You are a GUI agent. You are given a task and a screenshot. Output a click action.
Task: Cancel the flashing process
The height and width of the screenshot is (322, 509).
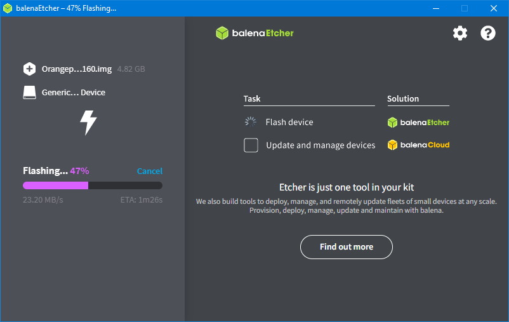(x=149, y=171)
